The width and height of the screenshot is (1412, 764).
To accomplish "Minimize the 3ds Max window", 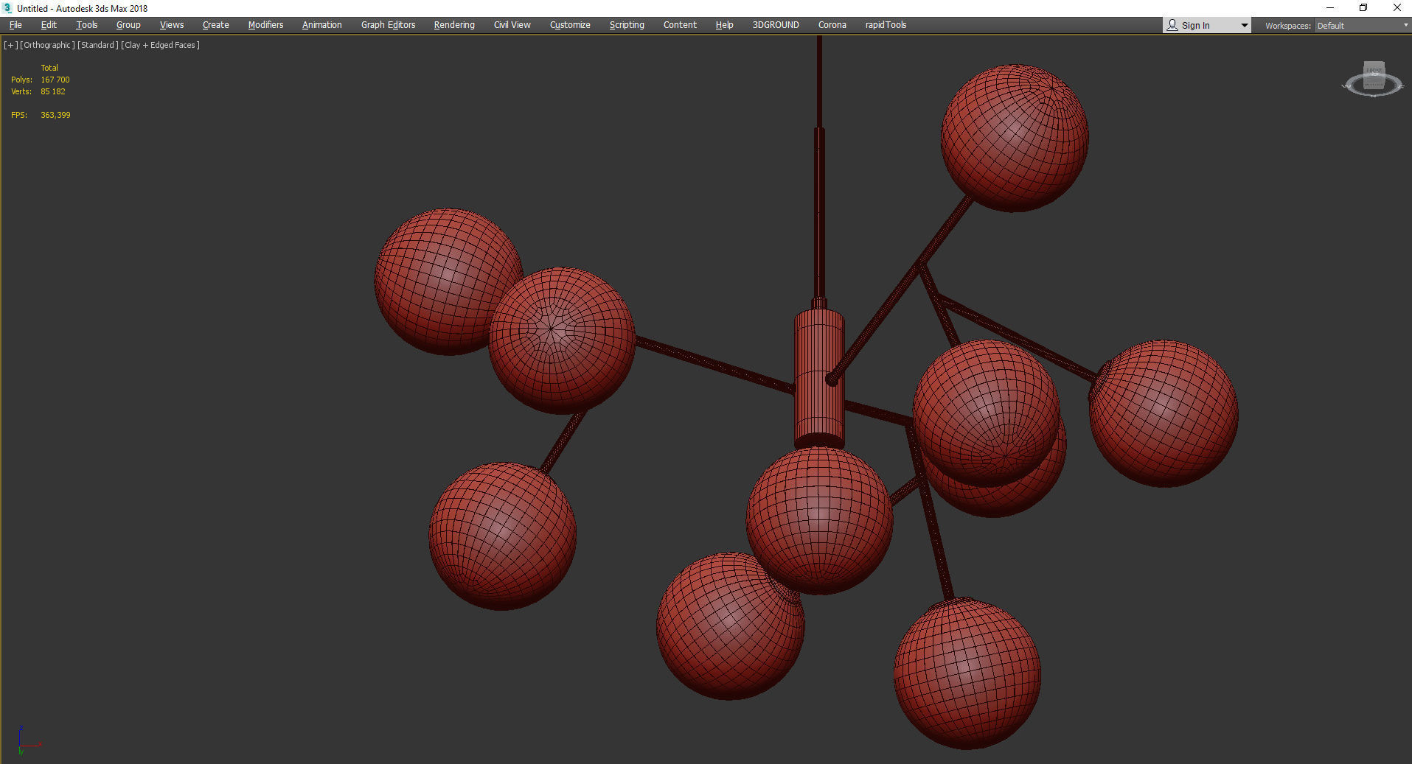I will (1330, 8).
